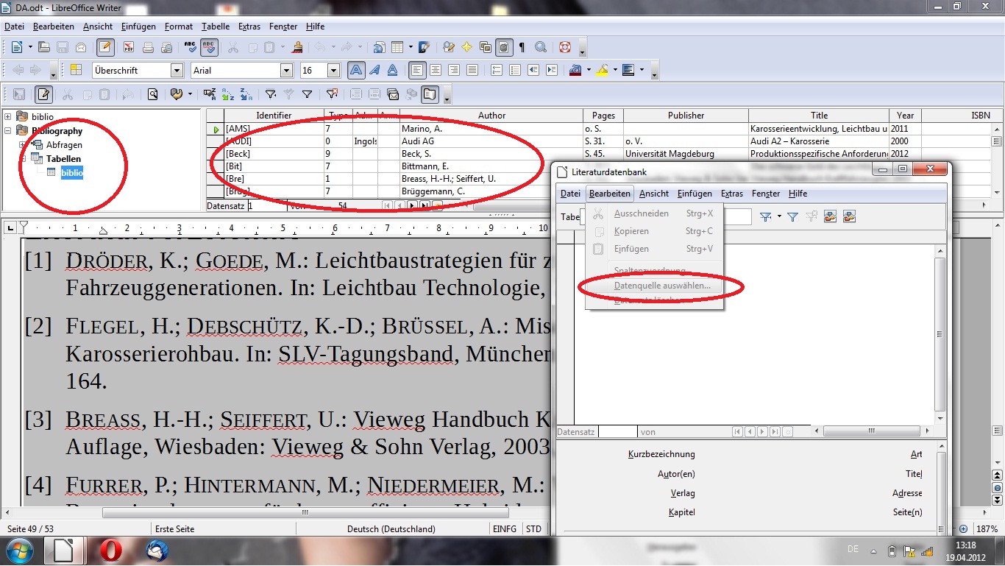1005x566 pixels.
Task: Open Thunderbird from the Windows taskbar
Action: pyautogui.click(x=157, y=551)
